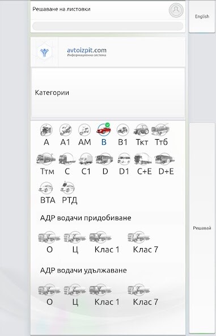Select category D bus icon
The width and height of the screenshot is (216, 336).
coord(104,159)
